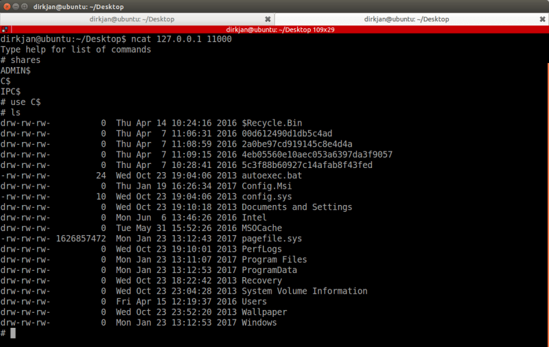Minimize the terminal window
This screenshot has width=549, height=347.
click(16, 6)
